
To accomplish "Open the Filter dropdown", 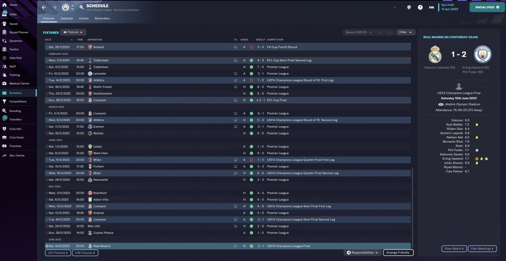I will click(x=406, y=32).
